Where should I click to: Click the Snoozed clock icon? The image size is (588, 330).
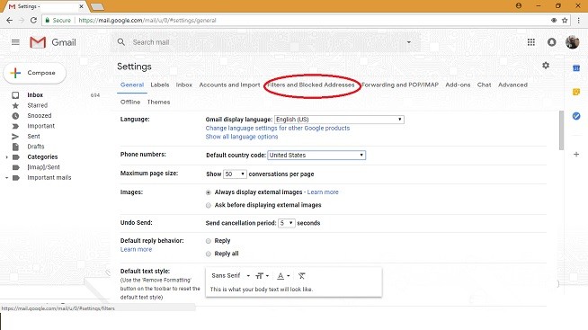[15, 116]
